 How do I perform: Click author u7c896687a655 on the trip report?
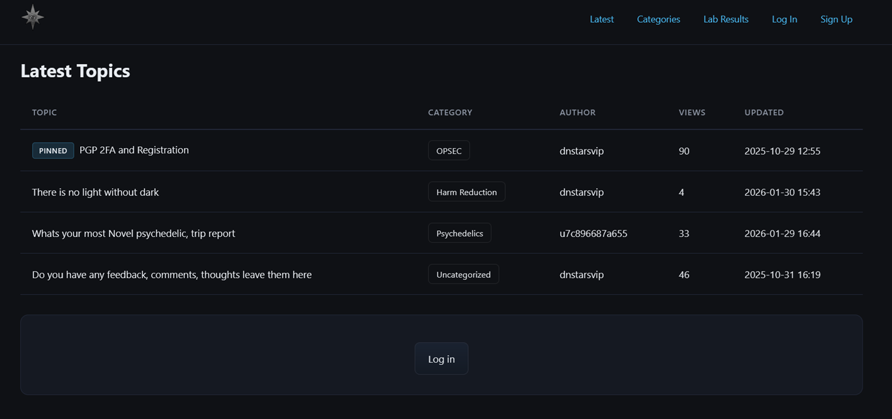[x=593, y=233]
